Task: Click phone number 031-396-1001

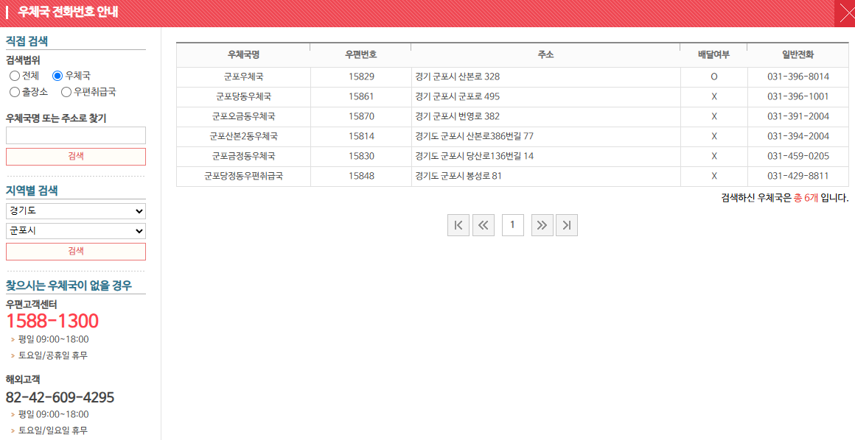Action: [798, 96]
